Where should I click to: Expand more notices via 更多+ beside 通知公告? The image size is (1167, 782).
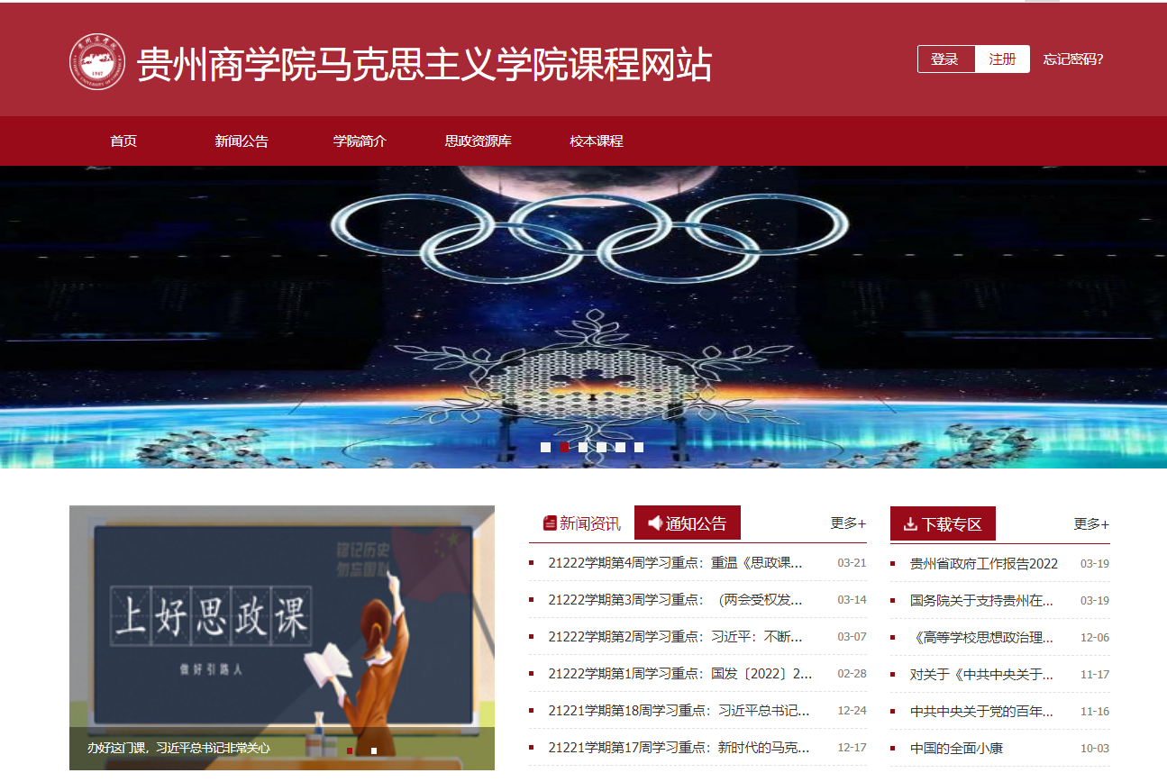click(847, 523)
